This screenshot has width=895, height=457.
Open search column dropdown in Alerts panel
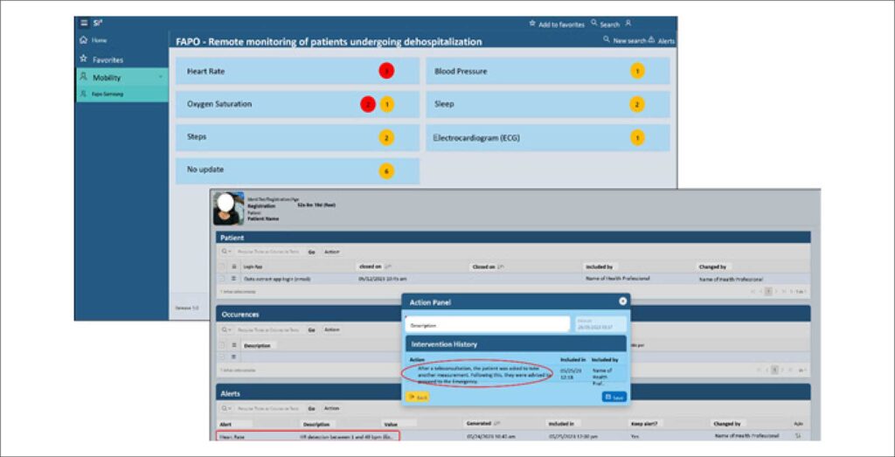point(225,408)
